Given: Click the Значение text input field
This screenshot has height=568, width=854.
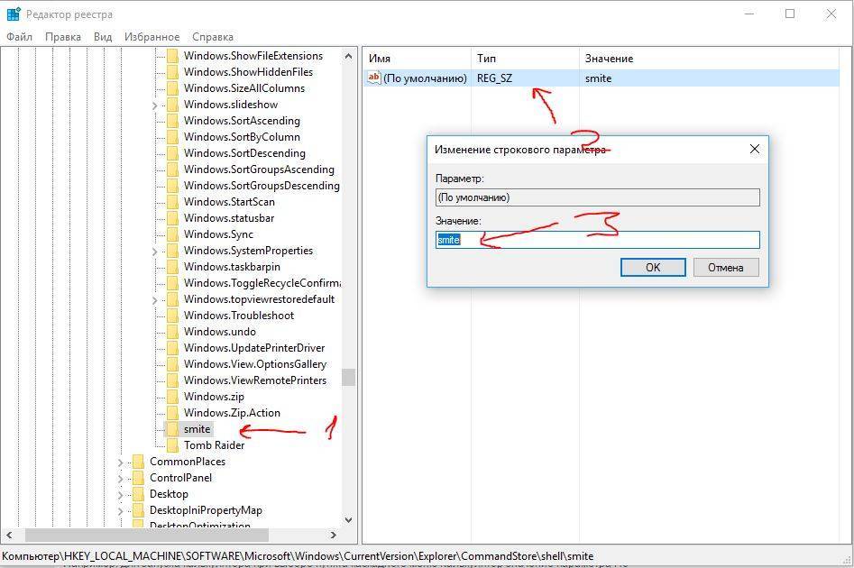Looking at the screenshot, I should click(x=597, y=240).
